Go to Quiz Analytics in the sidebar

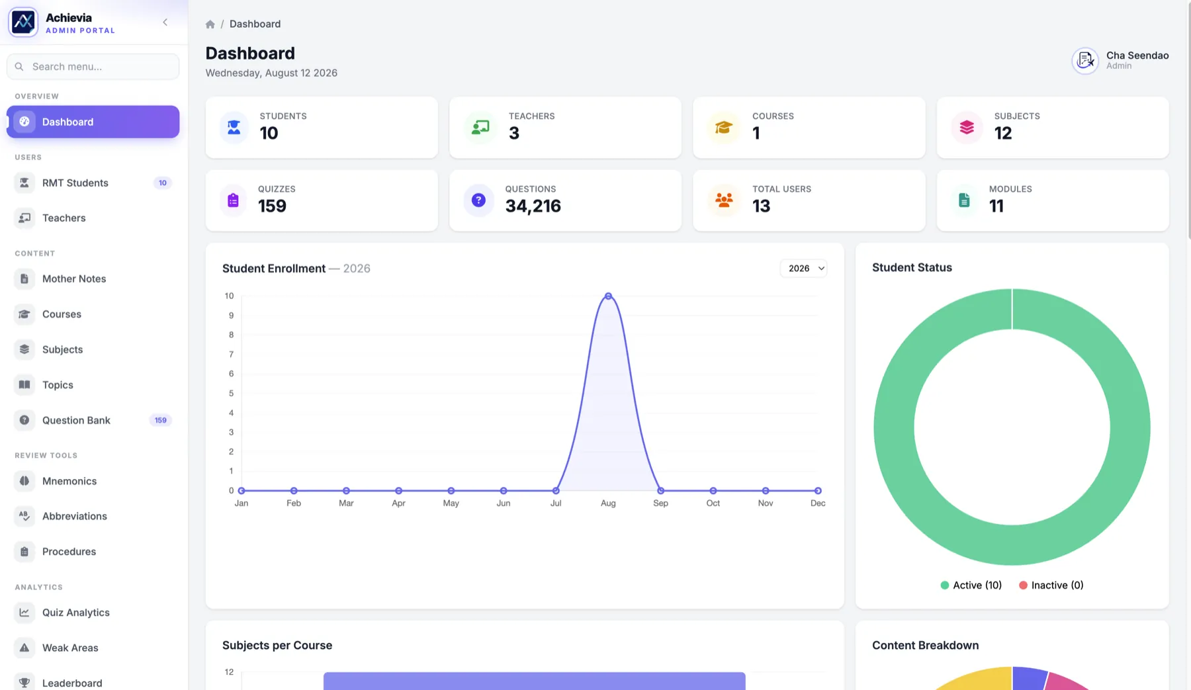(93, 613)
